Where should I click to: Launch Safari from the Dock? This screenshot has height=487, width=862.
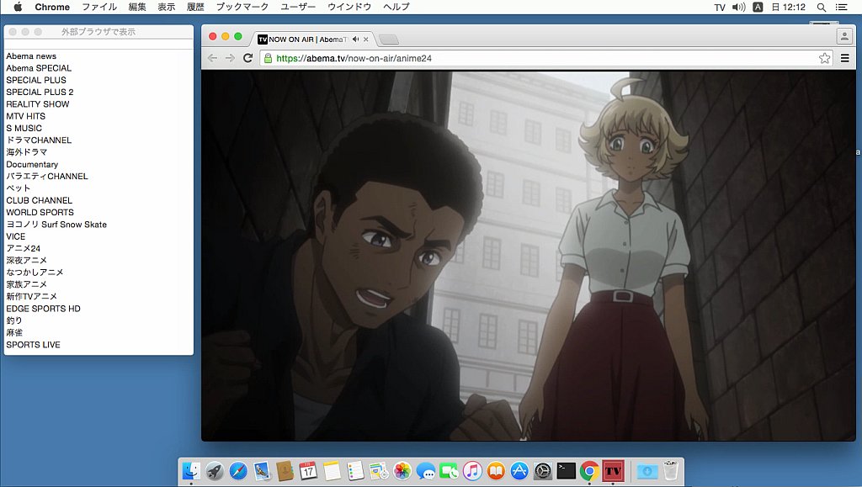click(238, 471)
